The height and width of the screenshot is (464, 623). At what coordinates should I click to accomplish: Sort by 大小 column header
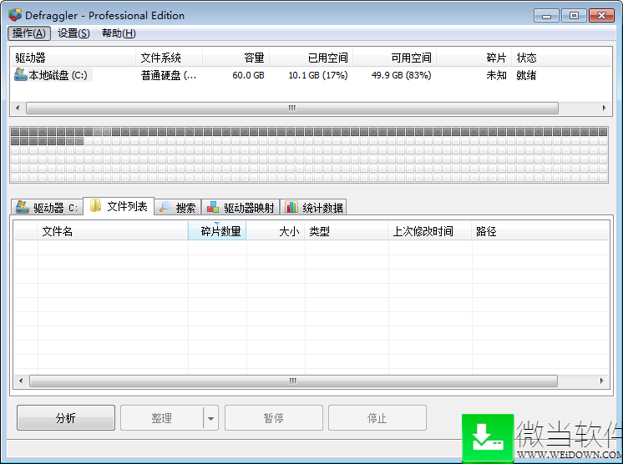(276, 231)
